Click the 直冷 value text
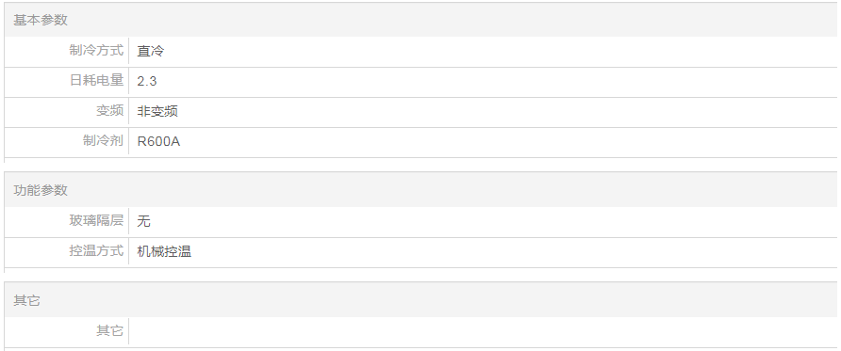Image resolution: width=841 pixels, height=351 pixels. 150,51
